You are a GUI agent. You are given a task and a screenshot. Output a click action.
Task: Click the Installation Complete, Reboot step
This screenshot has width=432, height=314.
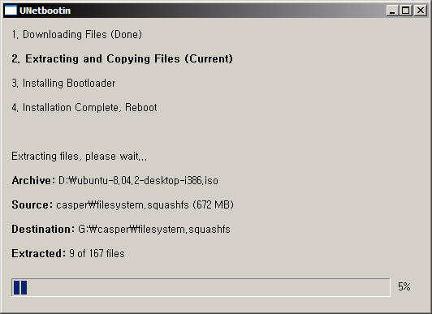tap(84, 107)
